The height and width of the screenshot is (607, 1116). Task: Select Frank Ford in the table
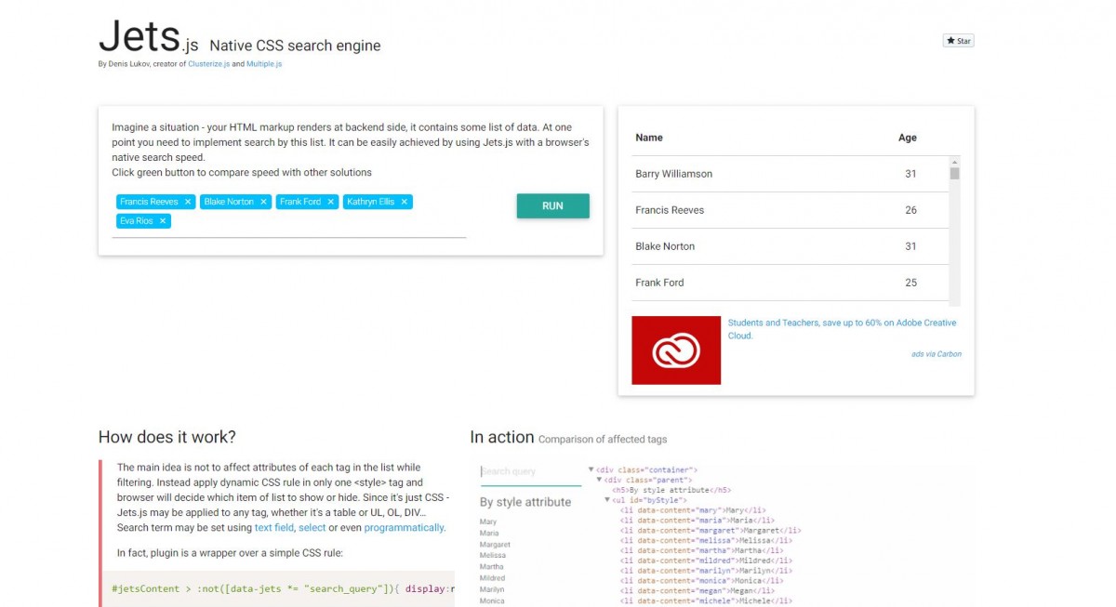[x=660, y=283]
